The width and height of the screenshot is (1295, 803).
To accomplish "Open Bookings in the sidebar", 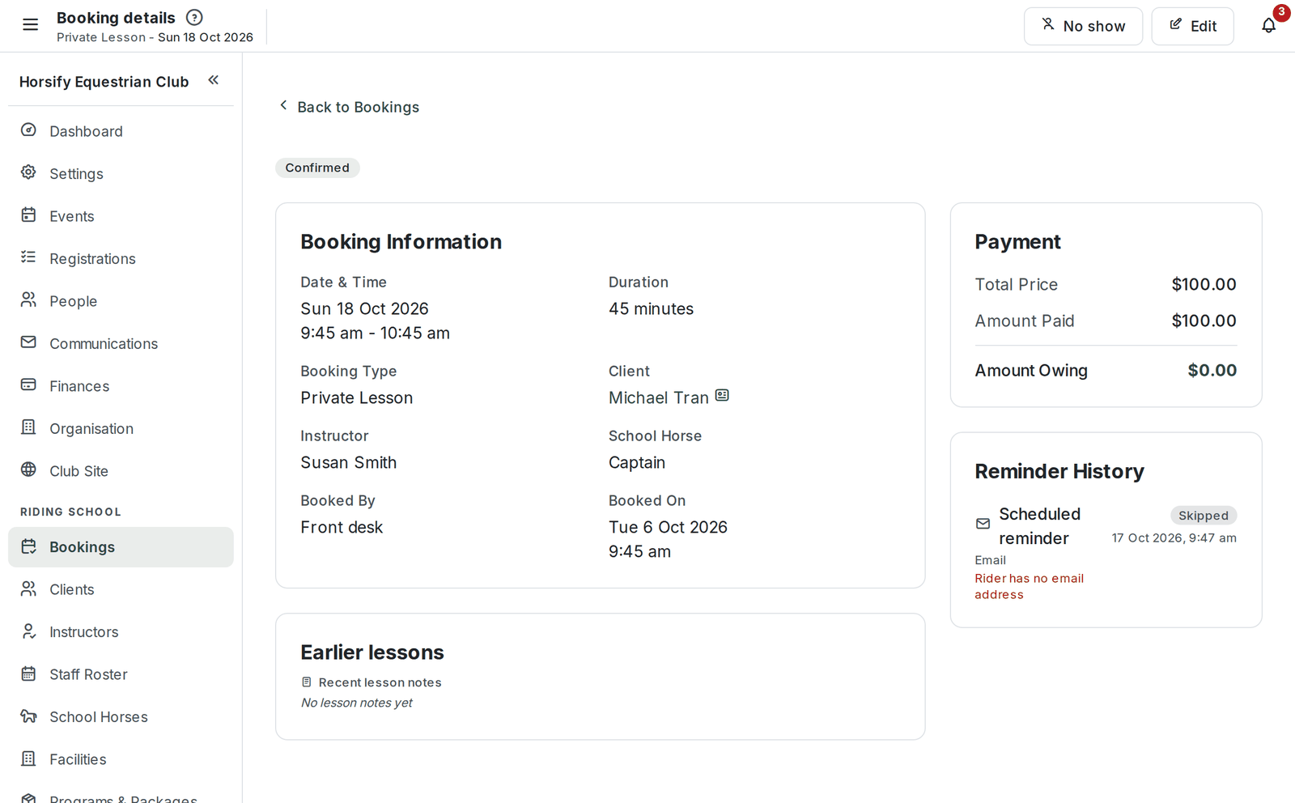I will 121,547.
